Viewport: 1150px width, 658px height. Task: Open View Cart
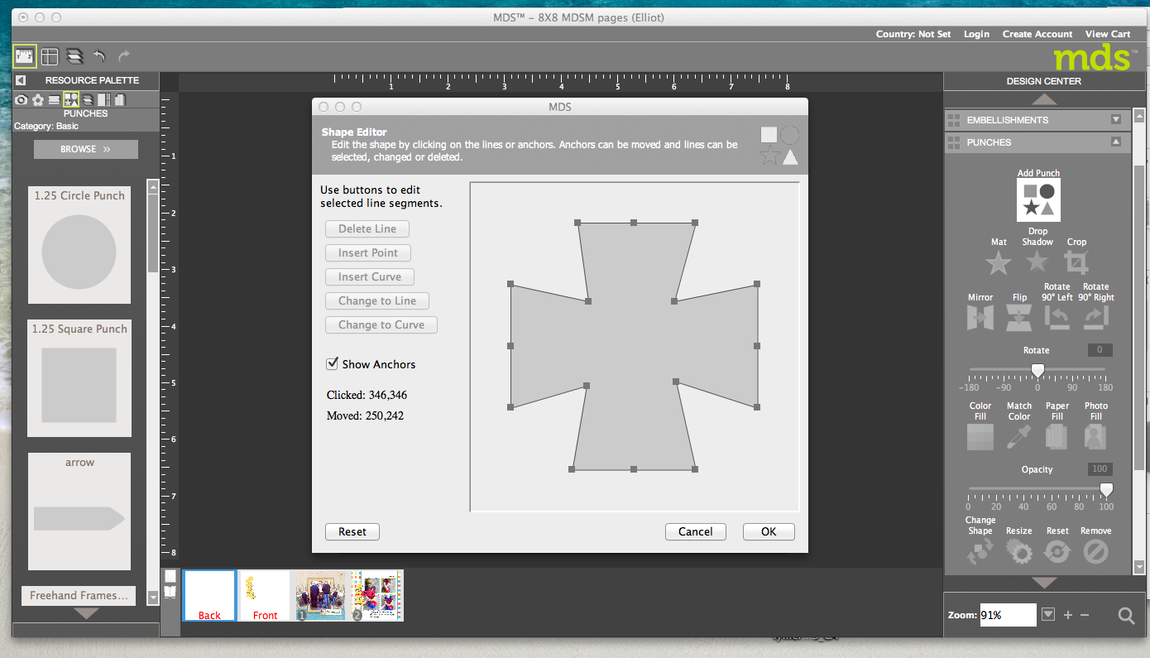(1108, 34)
